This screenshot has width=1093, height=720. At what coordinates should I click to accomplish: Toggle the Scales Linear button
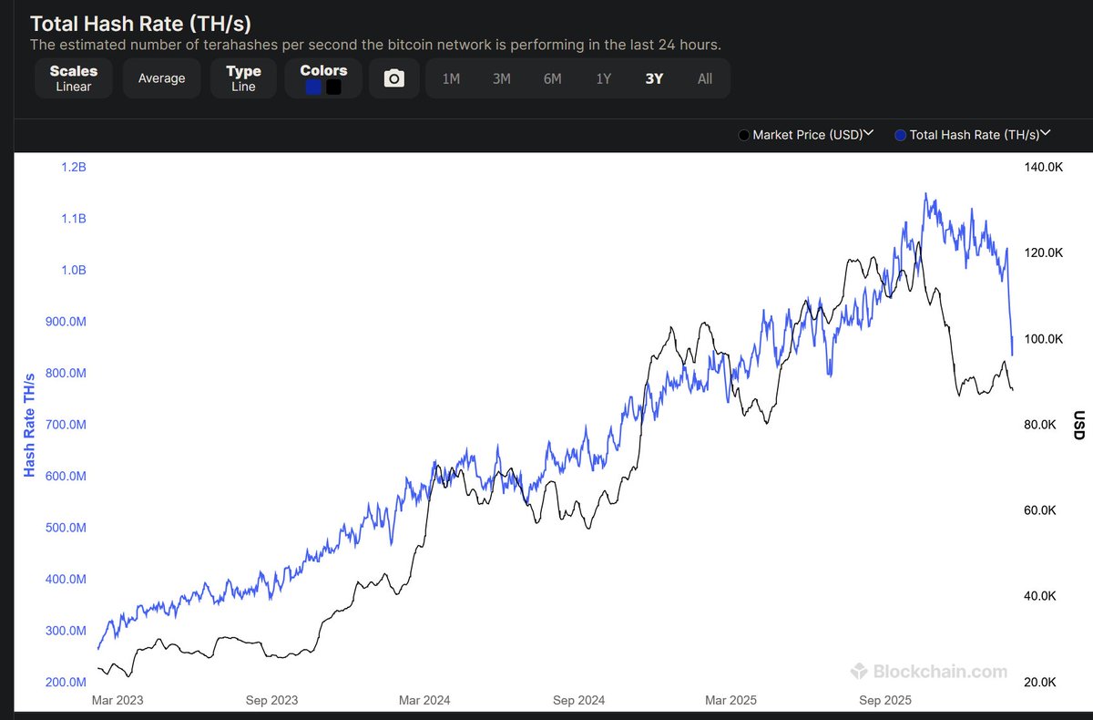[x=74, y=78]
